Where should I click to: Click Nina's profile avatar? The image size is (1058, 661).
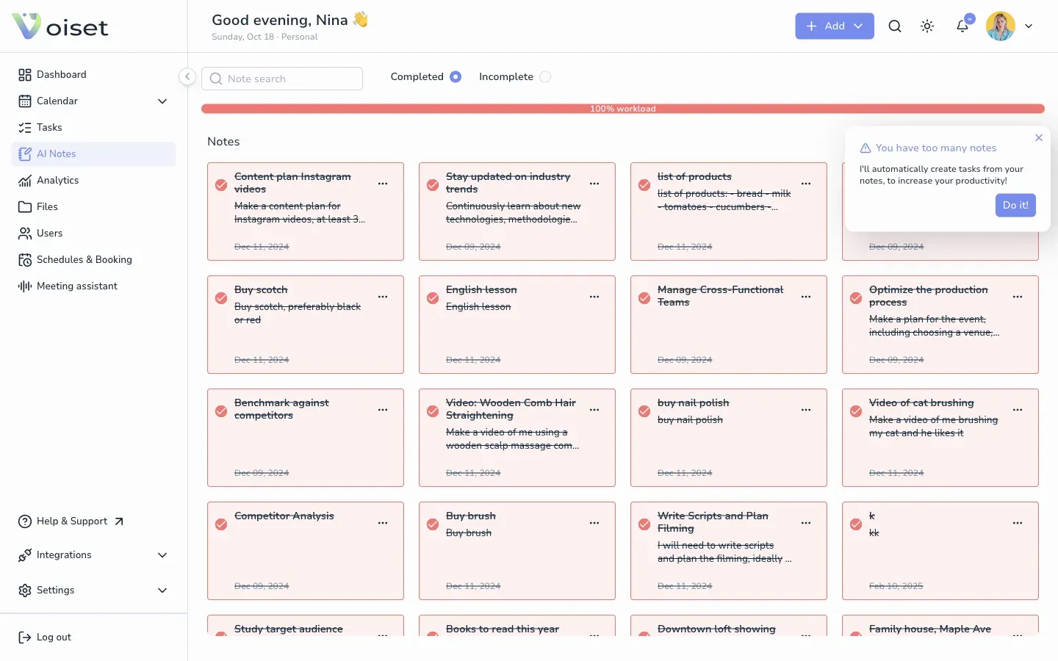1001,26
